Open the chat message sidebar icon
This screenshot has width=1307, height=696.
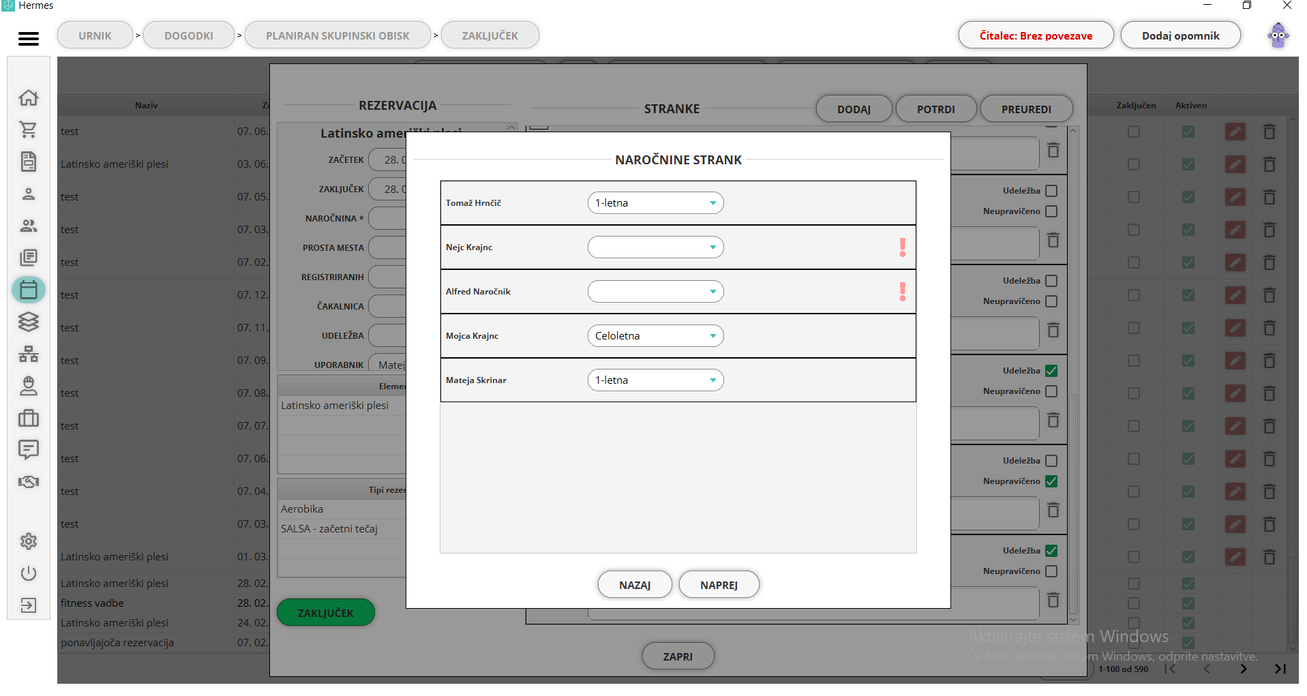[x=28, y=450]
